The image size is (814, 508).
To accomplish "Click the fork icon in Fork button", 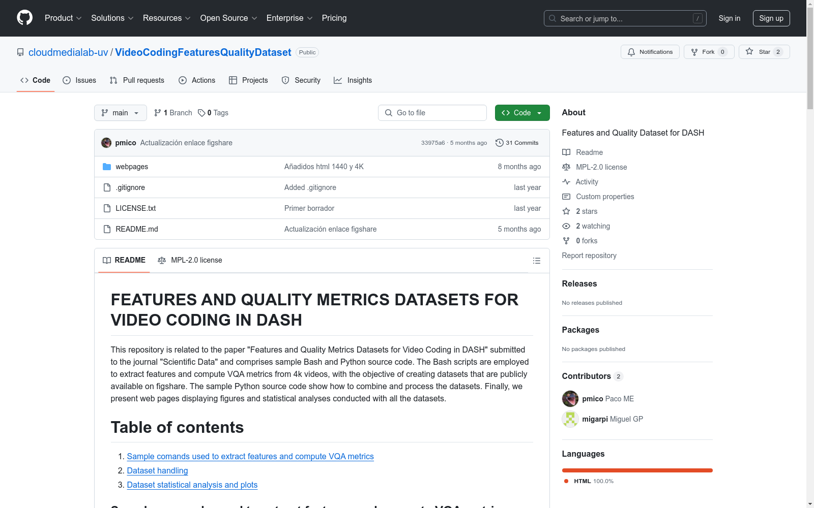I will pyautogui.click(x=694, y=52).
